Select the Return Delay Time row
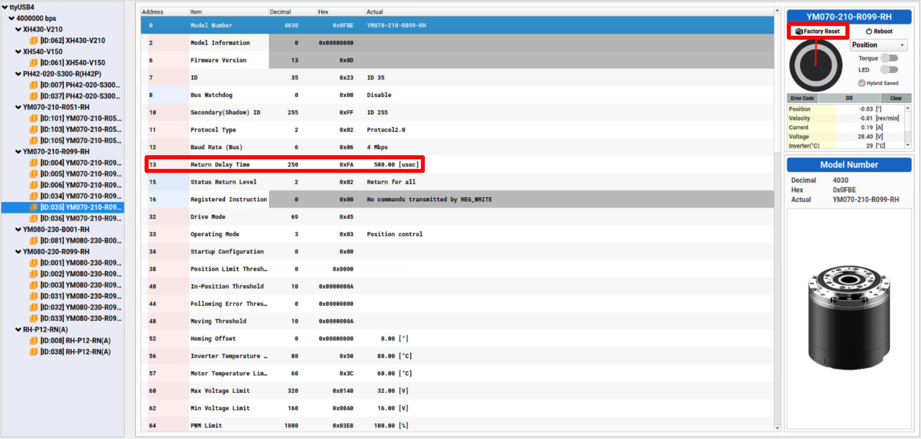 tap(457, 164)
